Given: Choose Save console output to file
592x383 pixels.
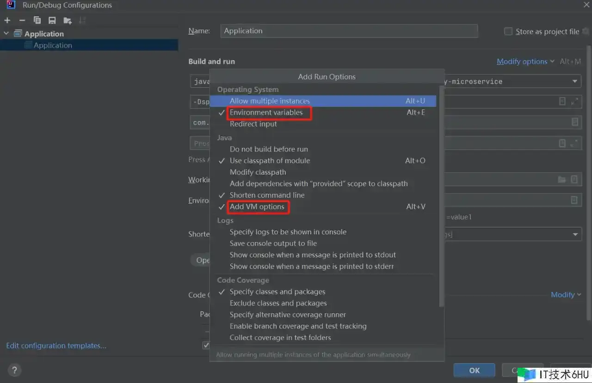Looking at the screenshot, I should pyautogui.click(x=273, y=243).
